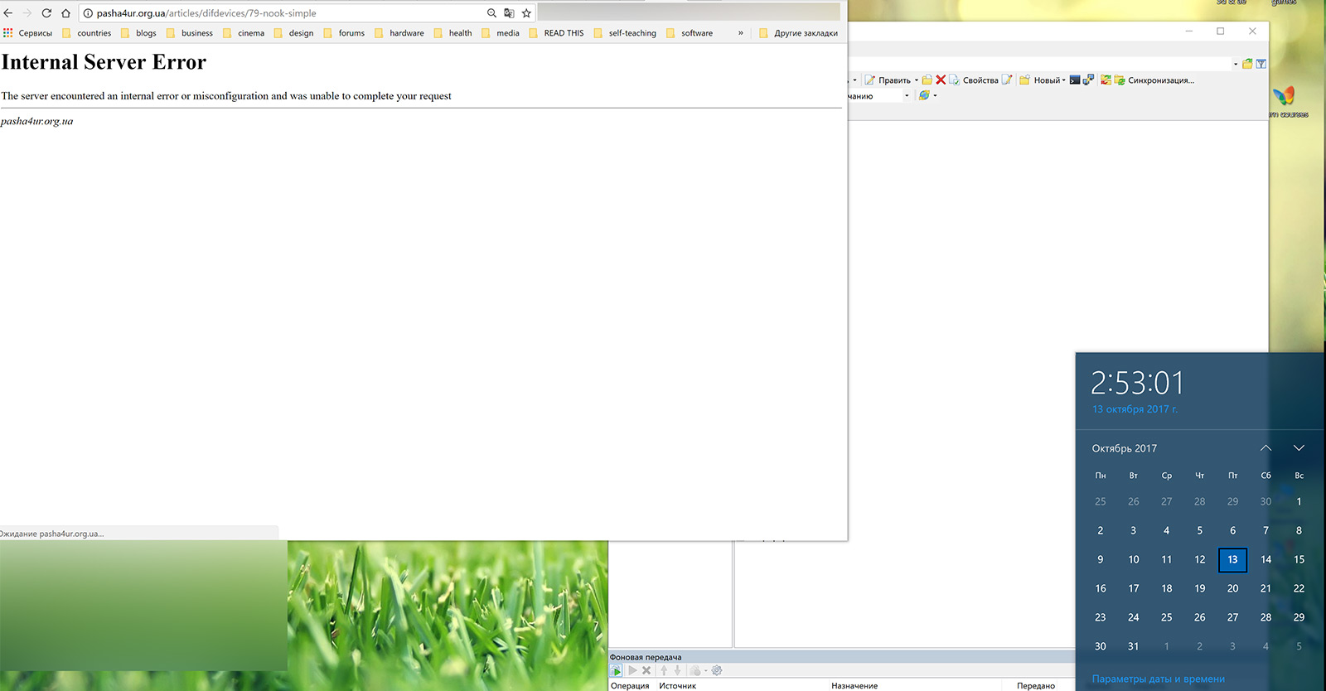Click the compare directories icon in WinSCP
Viewport: 1326px width, 691px height.
[x=1106, y=80]
